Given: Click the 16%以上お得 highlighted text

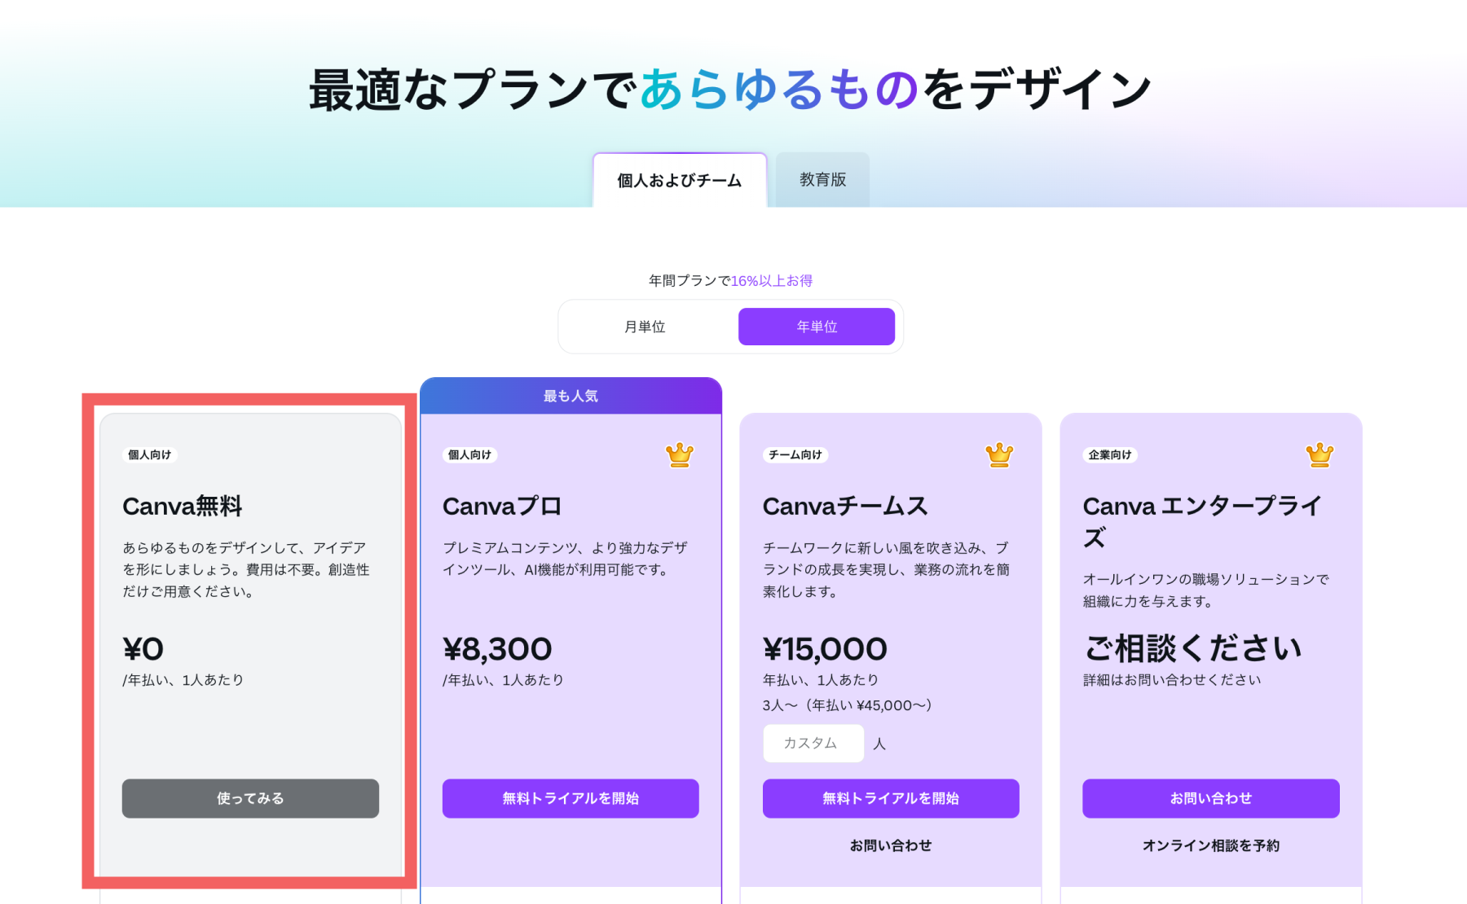Looking at the screenshot, I should [771, 281].
